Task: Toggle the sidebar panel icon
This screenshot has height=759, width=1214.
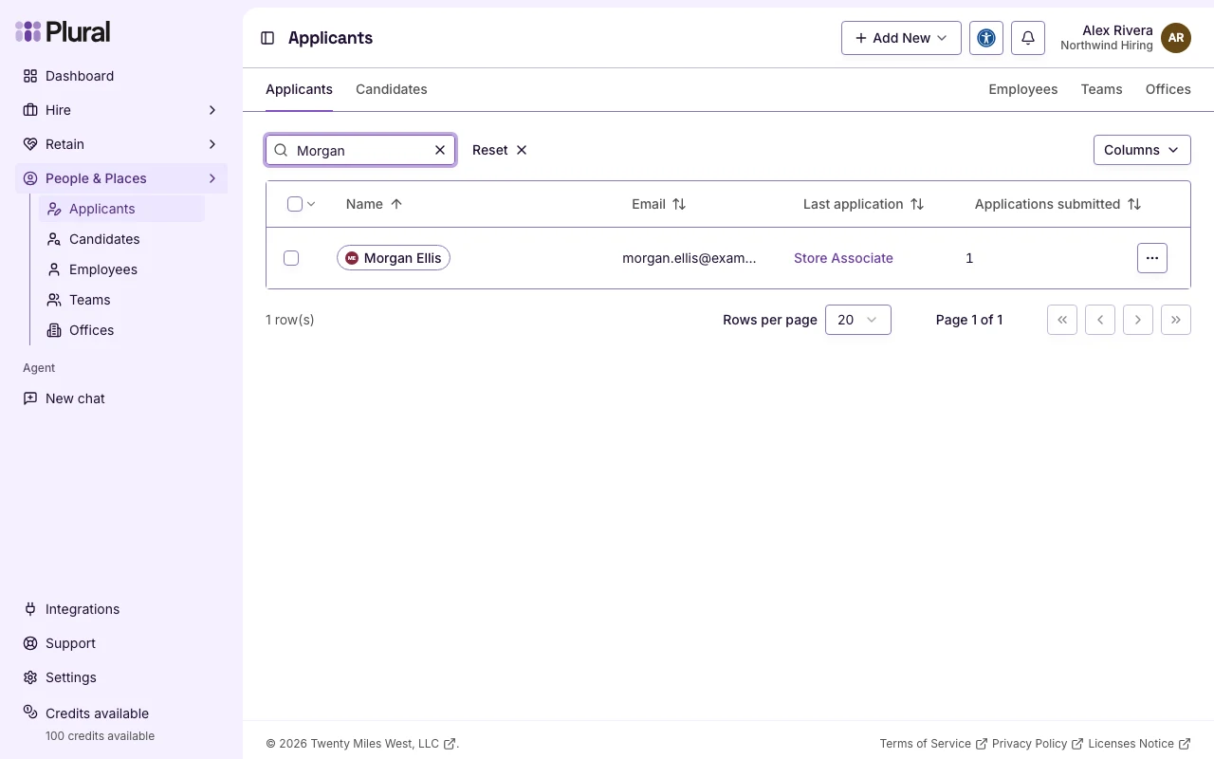Action: pyautogui.click(x=267, y=38)
